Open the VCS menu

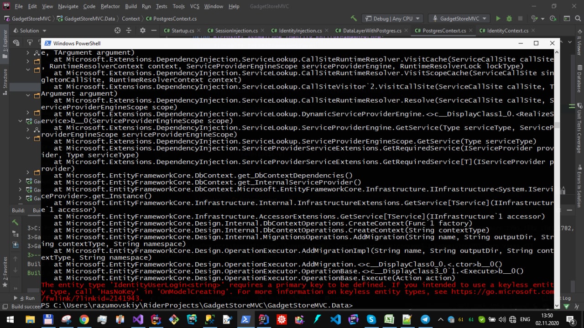coord(195,6)
